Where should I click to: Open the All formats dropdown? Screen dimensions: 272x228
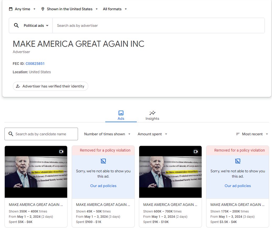[x=115, y=9]
